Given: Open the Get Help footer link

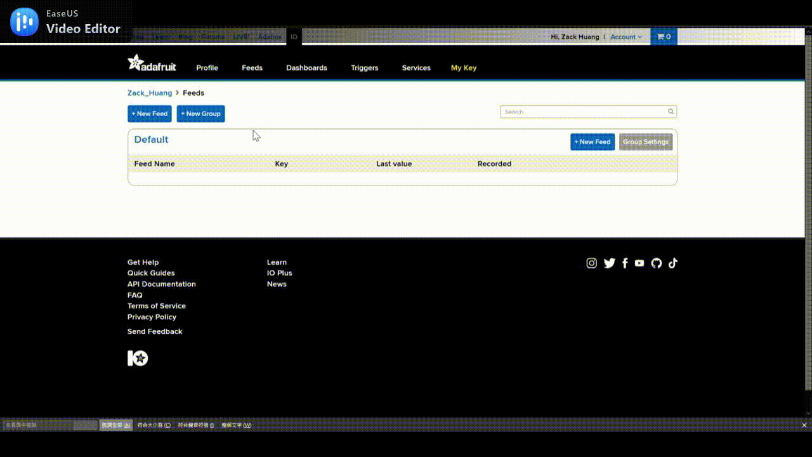Looking at the screenshot, I should [143, 262].
